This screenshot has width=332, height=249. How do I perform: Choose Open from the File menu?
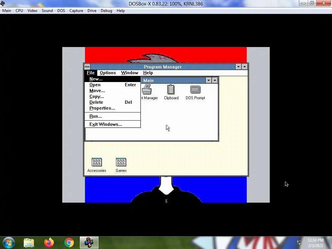point(113,85)
